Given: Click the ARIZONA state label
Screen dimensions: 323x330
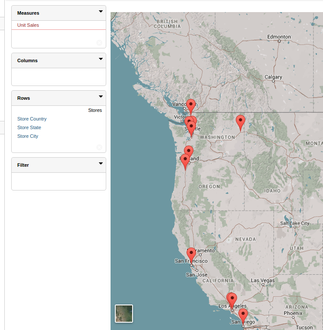Looking at the screenshot, I should coord(297,307).
